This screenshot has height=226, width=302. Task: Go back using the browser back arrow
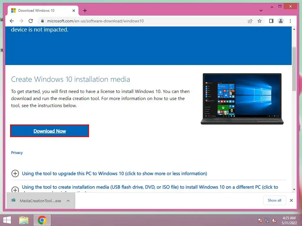coord(12,21)
